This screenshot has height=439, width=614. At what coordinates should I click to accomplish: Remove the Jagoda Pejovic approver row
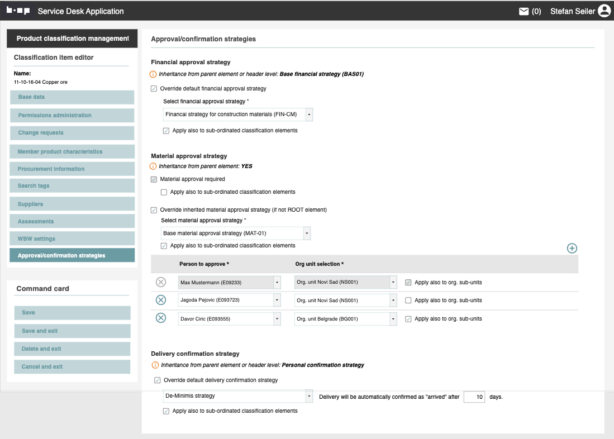click(161, 300)
